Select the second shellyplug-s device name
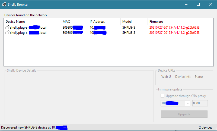Screen dimensions: 217x131 pyautogui.click(x=28, y=33)
